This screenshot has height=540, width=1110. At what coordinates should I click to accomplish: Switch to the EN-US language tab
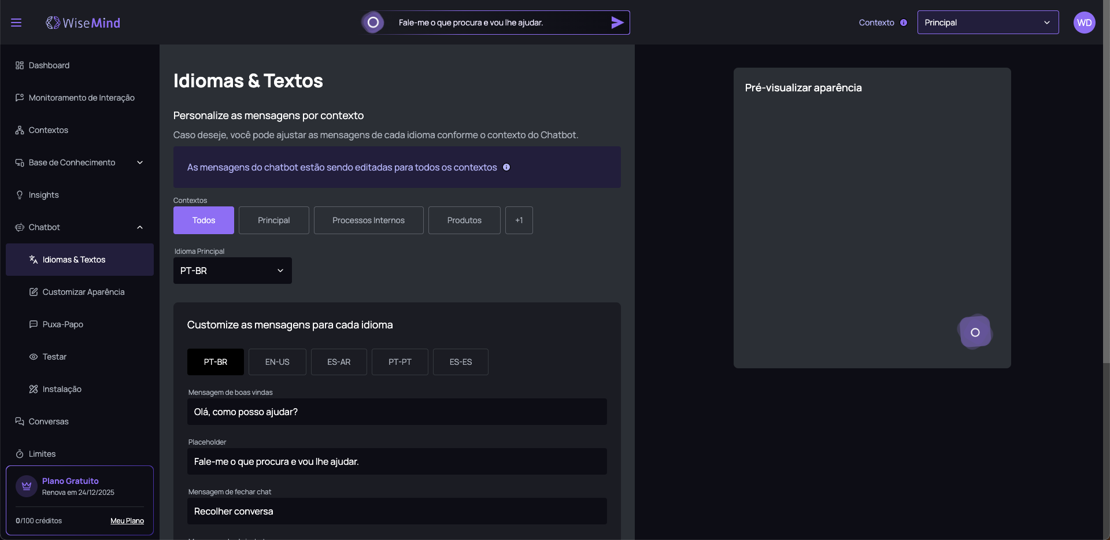point(277,362)
